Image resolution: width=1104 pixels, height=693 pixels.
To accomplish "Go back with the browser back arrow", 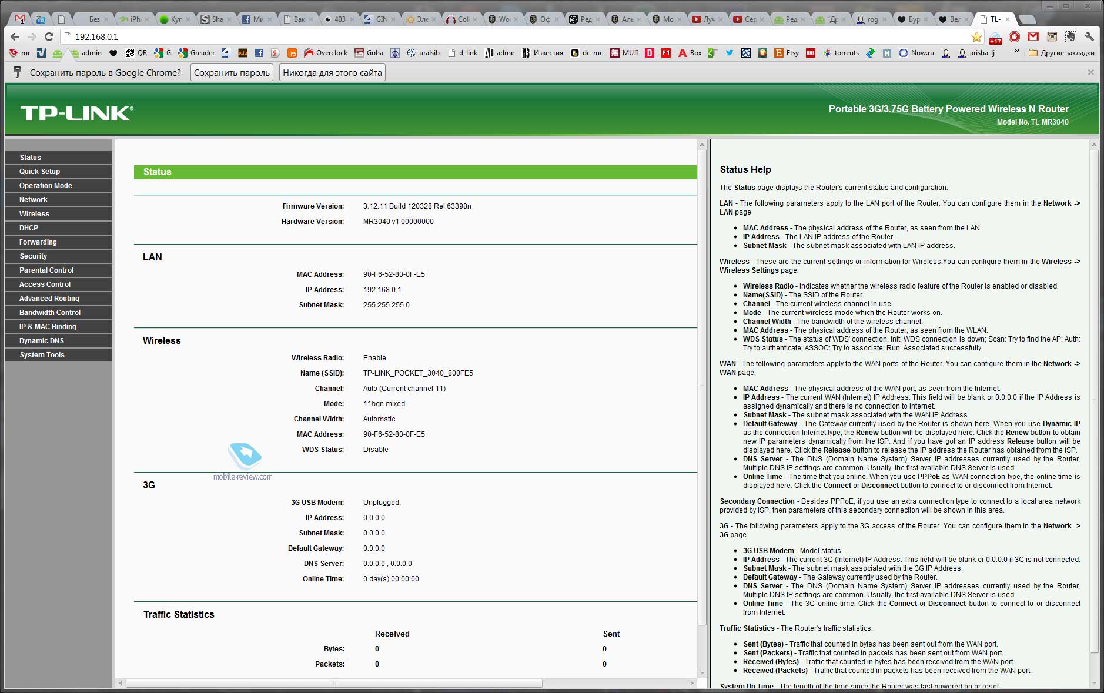I will (15, 36).
